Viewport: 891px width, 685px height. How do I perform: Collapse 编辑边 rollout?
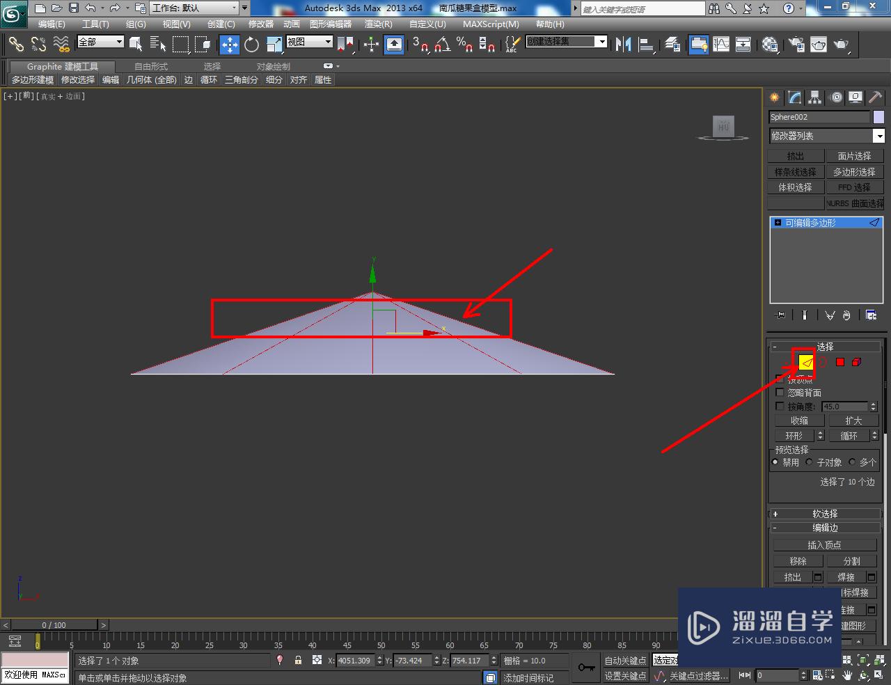point(825,528)
